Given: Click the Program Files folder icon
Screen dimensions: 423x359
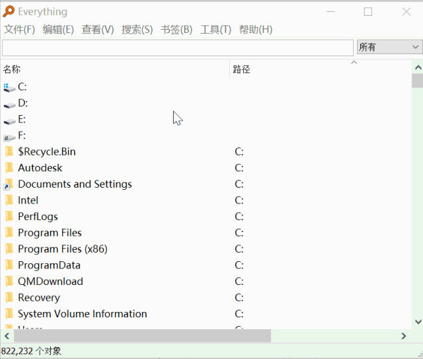Looking at the screenshot, I should pos(9,233).
